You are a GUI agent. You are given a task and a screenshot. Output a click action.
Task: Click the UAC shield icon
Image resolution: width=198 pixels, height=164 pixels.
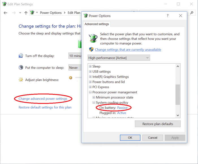coord(91,49)
